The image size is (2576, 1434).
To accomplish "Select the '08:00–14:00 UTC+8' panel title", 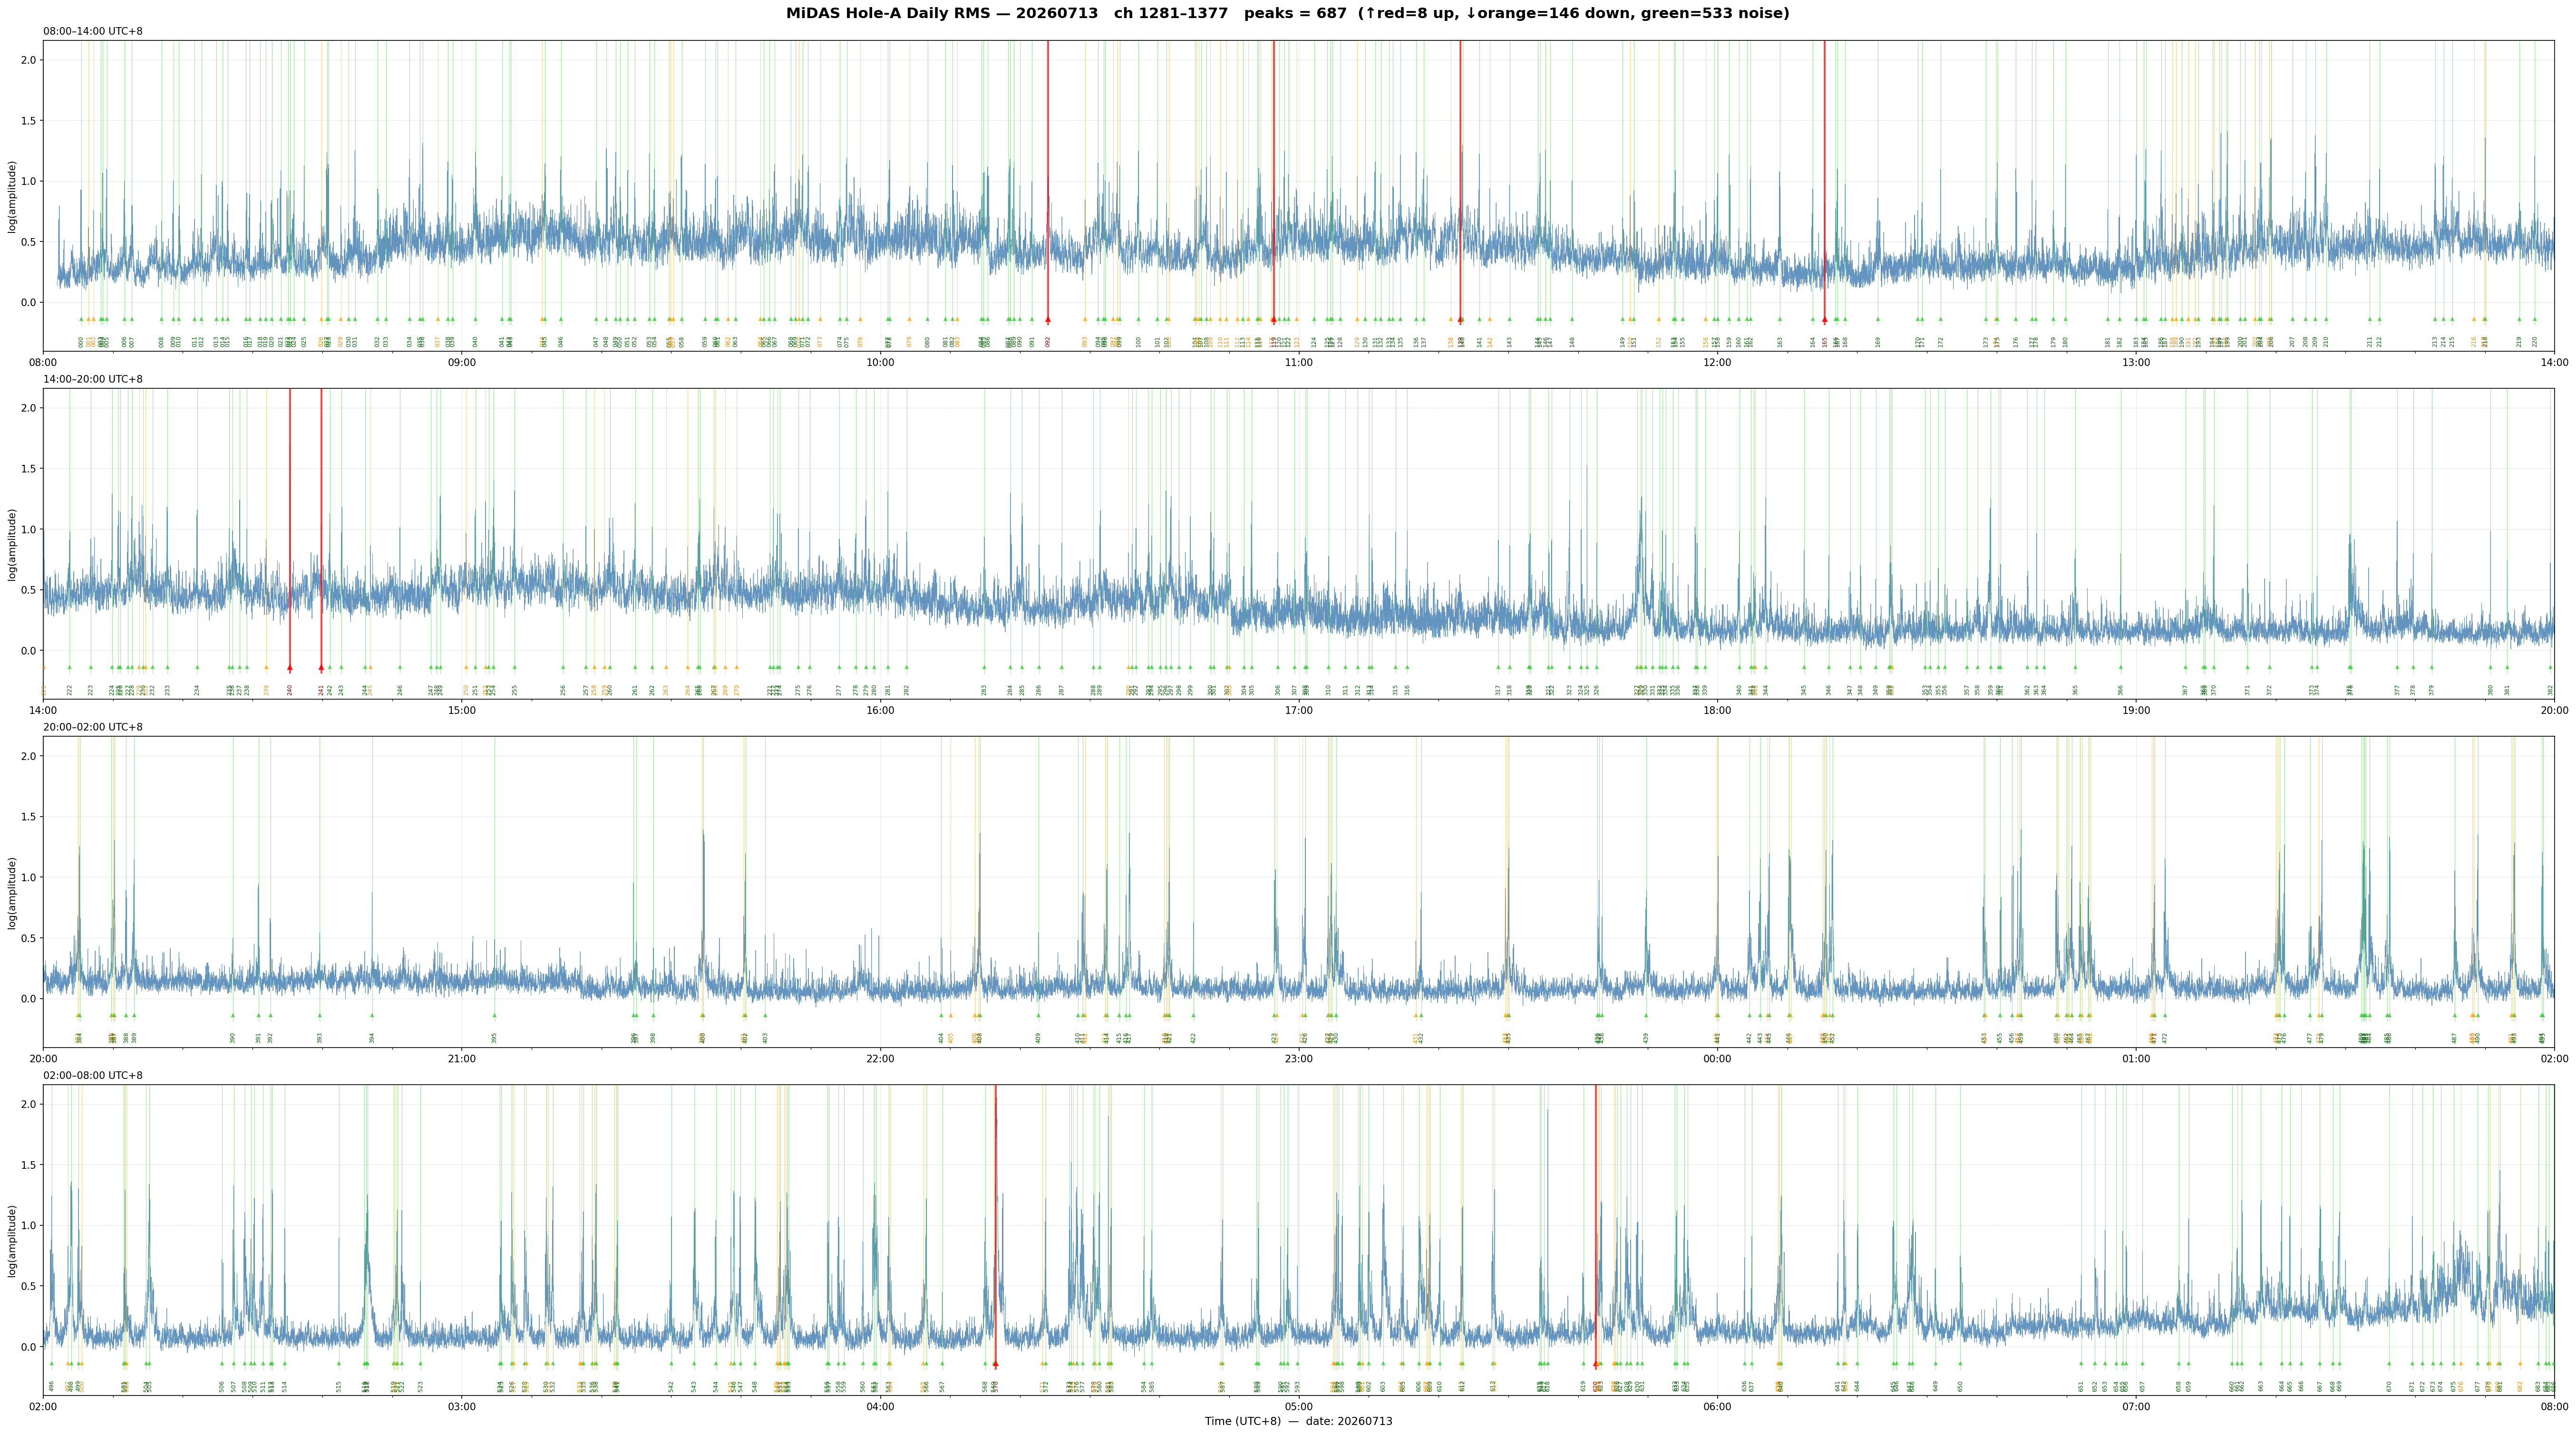I will tap(93, 31).
